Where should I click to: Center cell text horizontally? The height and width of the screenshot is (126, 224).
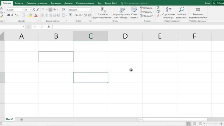(x=47, y=15)
